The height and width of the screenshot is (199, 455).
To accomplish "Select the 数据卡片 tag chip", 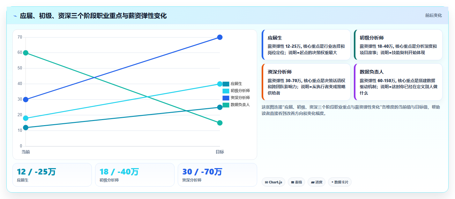I will [x=340, y=182].
